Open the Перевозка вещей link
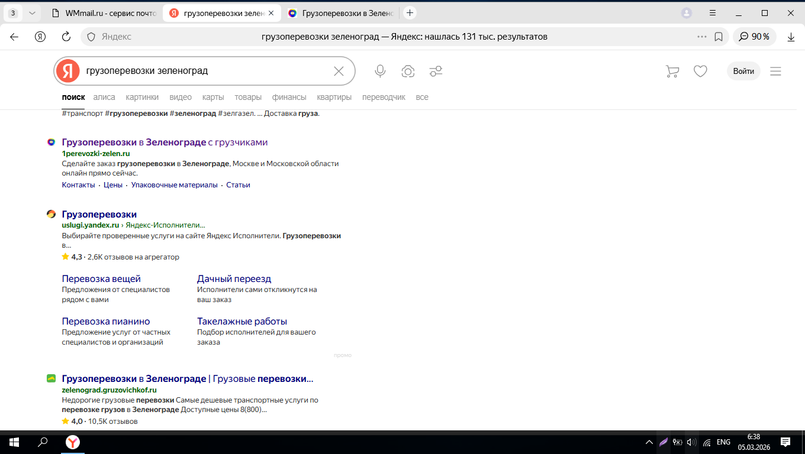The image size is (805, 454). point(101,278)
